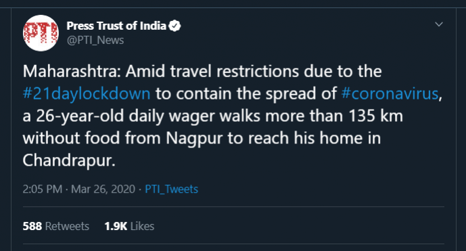Click the word Maharashtra in the tweet

70,71
